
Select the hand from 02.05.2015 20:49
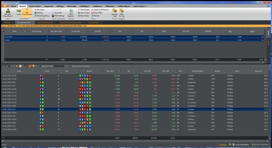[x=135, y=129]
